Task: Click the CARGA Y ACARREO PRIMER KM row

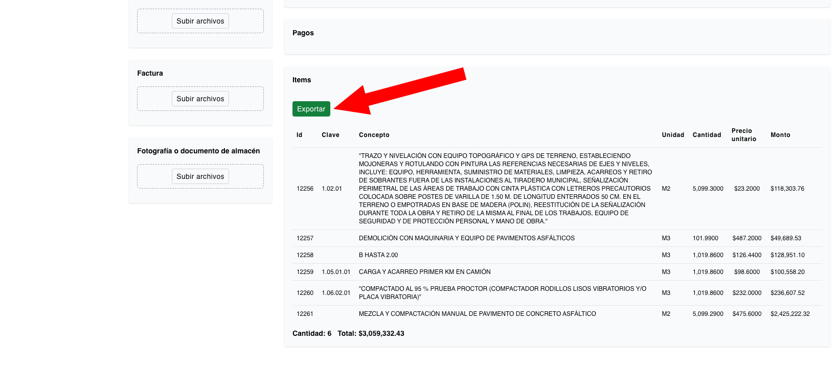Action: 424,272
